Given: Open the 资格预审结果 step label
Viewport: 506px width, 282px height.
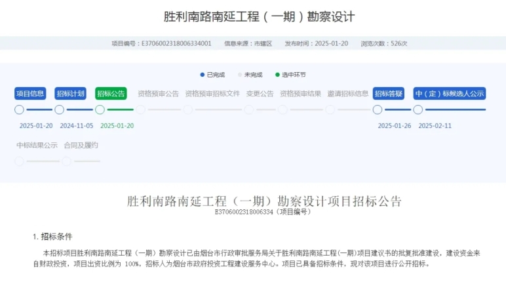Looking at the screenshot, I should [x=300, y=94].
